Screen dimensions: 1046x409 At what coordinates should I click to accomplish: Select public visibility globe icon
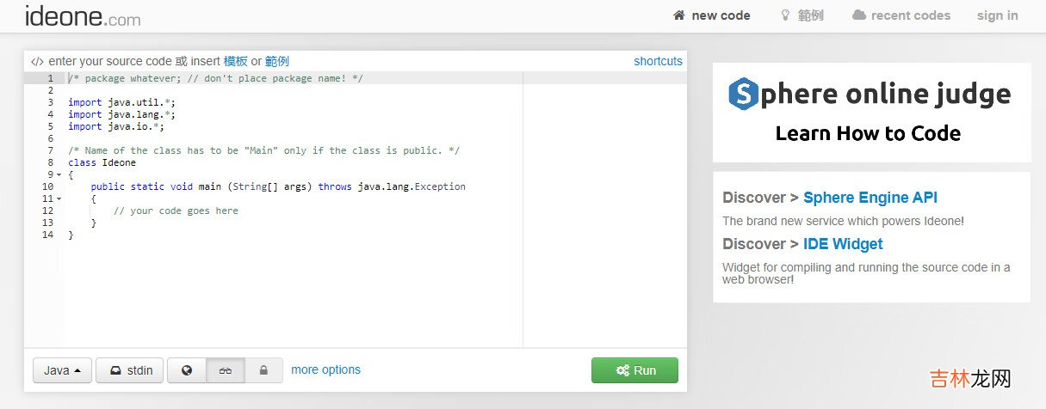point(187,370)
